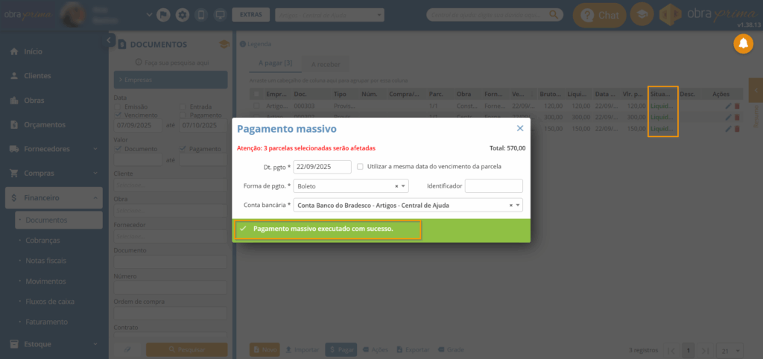763x359 pixels.
Task: Open Cobranças in the Financeiro submenu
Action: point(42,241)
